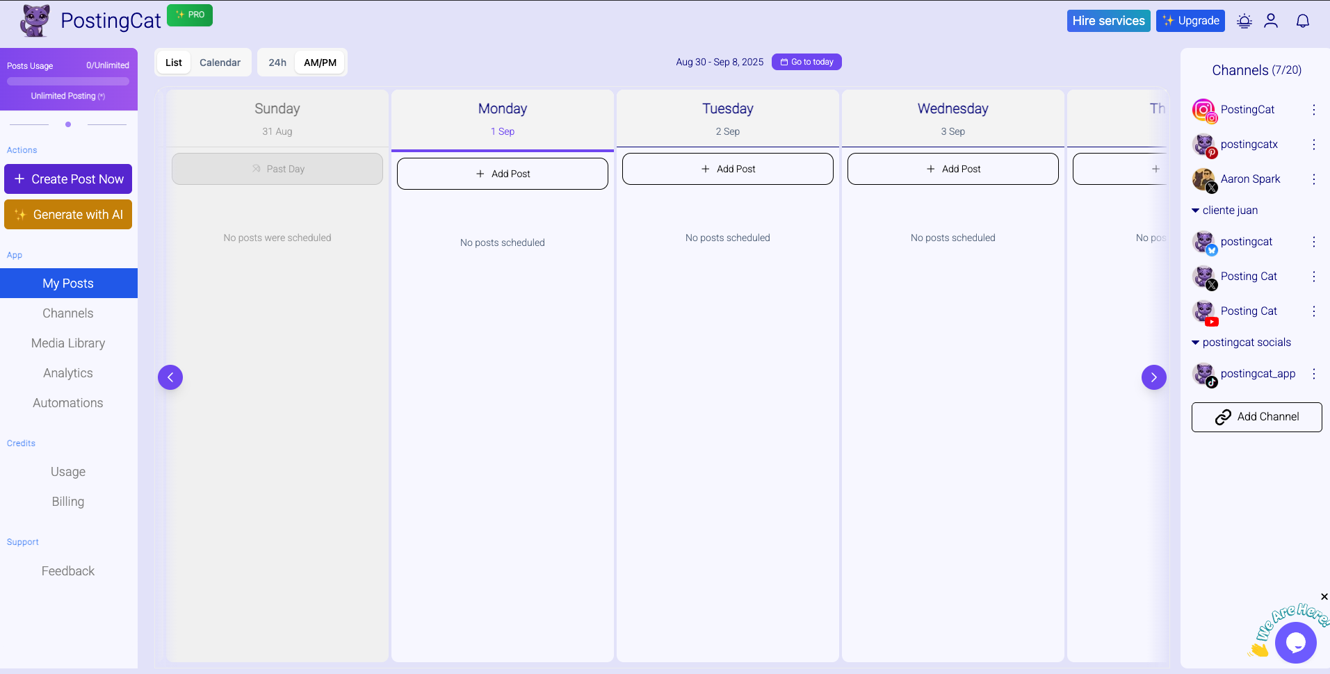
Task: Open My Posts section
Action: 68,283
